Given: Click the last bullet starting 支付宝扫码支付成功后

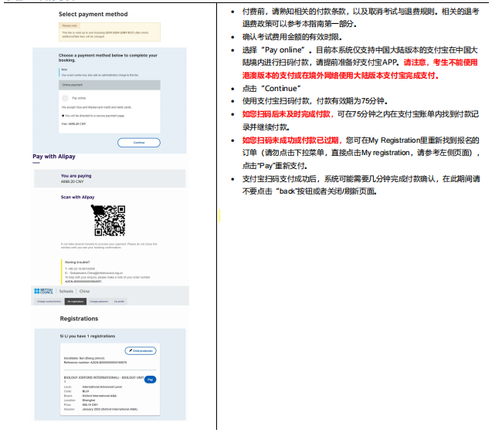Looking at the screenshot, I should [x=361, y=185].
